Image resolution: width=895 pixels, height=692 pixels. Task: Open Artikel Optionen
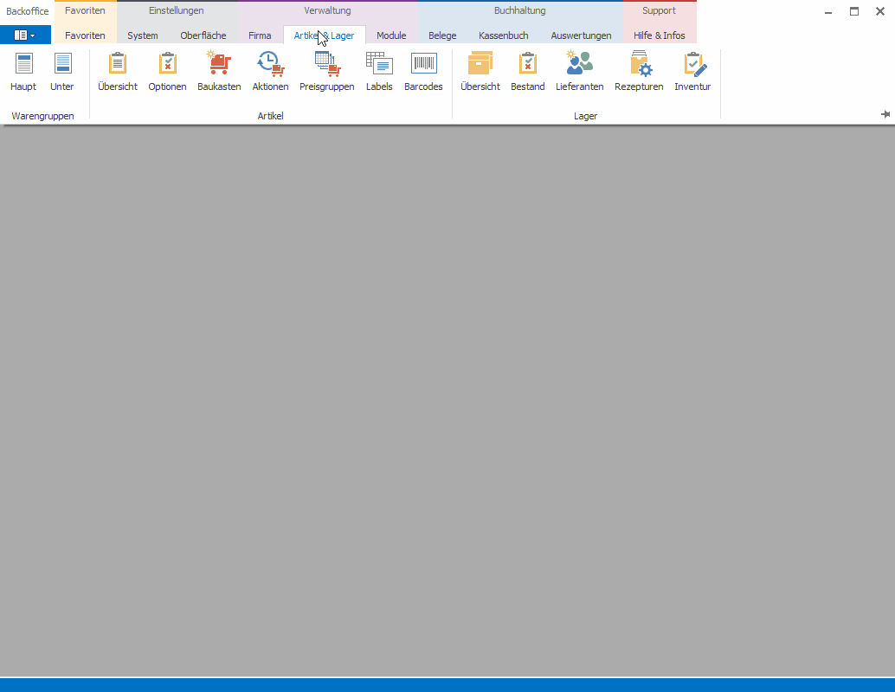pos(167,72)
